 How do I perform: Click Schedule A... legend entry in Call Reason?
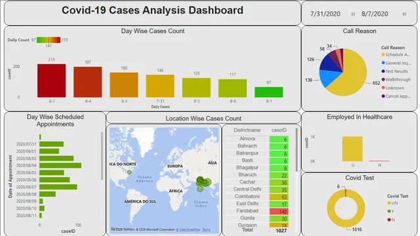[x=396, y=54]
